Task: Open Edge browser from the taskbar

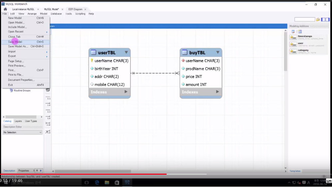Action: [x=97, y=182]
